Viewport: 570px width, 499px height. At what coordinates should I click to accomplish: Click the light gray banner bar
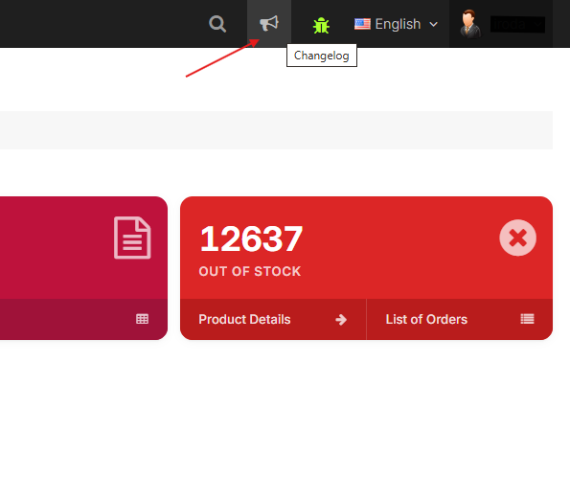click(x=276, y=130)
